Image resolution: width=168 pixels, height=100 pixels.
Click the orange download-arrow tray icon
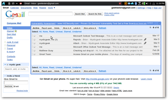[126, 3]
